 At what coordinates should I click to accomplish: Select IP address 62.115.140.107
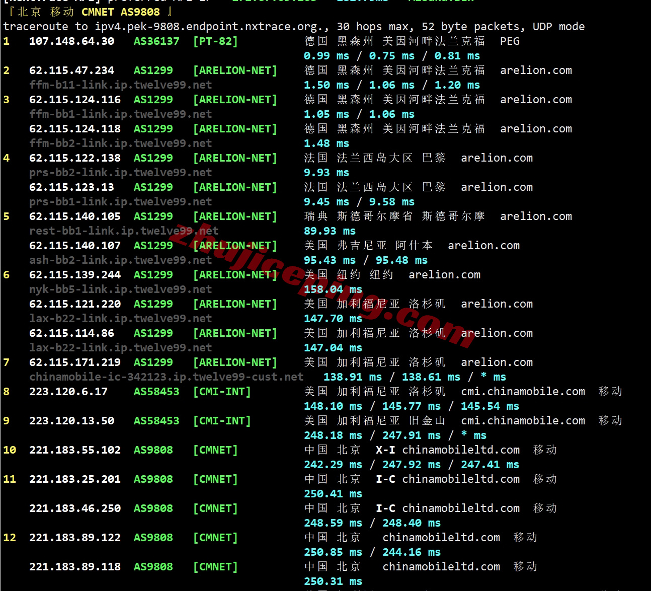[x=75, y=246]
